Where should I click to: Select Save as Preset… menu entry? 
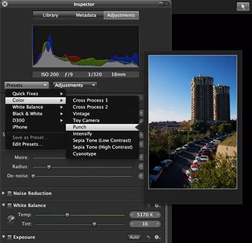click(36, 137)
